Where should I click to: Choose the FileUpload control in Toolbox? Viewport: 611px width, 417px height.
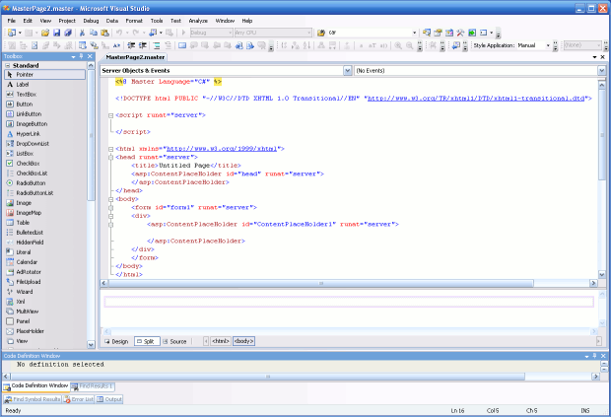click(x=28, y=281)
